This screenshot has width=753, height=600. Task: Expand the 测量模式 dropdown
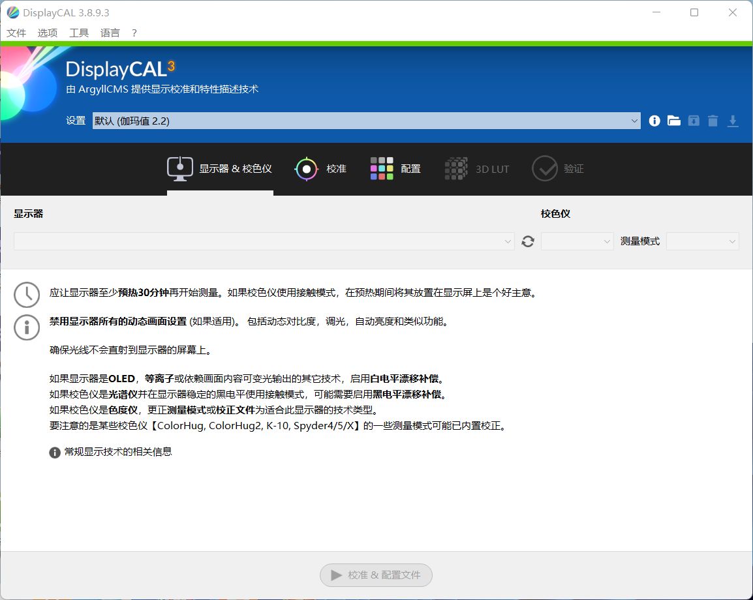[702, 241]
